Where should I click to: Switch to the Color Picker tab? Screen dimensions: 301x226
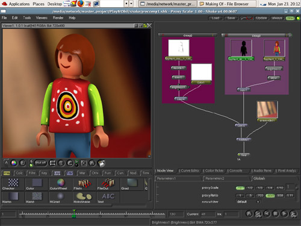coord(214,171)
